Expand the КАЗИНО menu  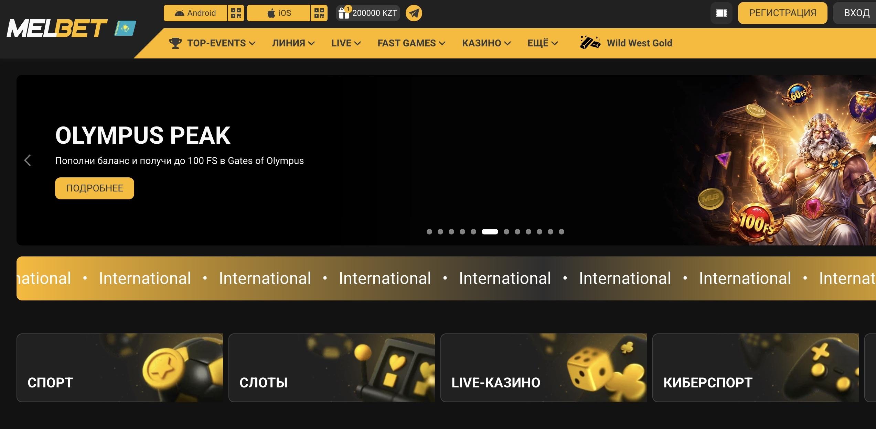pyautogui.click(x=487, y=43)
